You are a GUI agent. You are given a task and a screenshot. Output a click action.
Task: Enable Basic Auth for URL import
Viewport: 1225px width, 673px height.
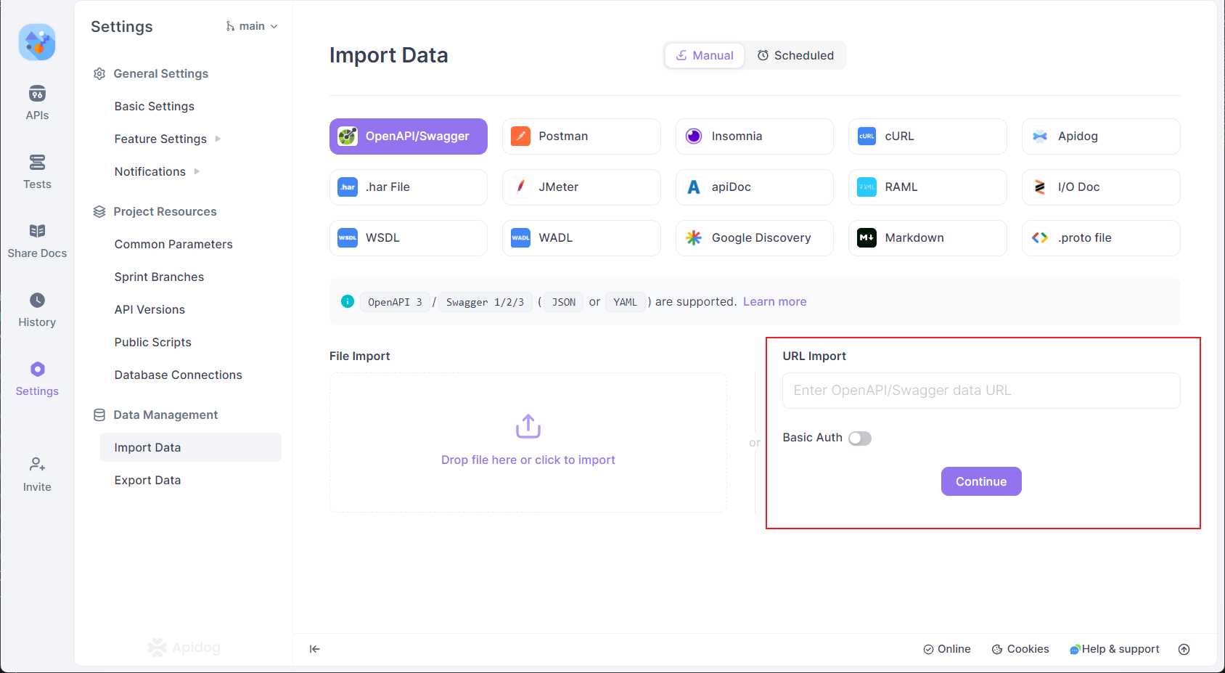coord(860,438)
